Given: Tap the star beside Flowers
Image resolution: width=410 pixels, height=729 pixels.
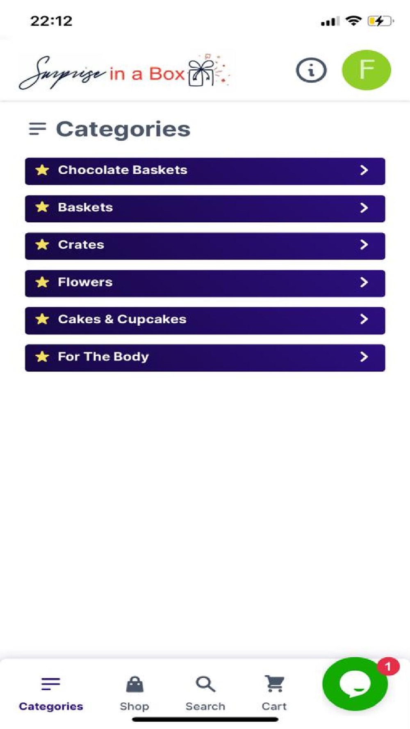Looking at the screenshot, I should pos(42,282).
